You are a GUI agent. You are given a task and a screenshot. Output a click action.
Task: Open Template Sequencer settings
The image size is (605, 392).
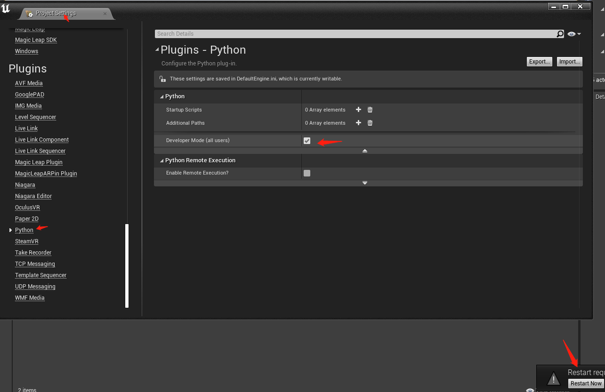(41, 276)
